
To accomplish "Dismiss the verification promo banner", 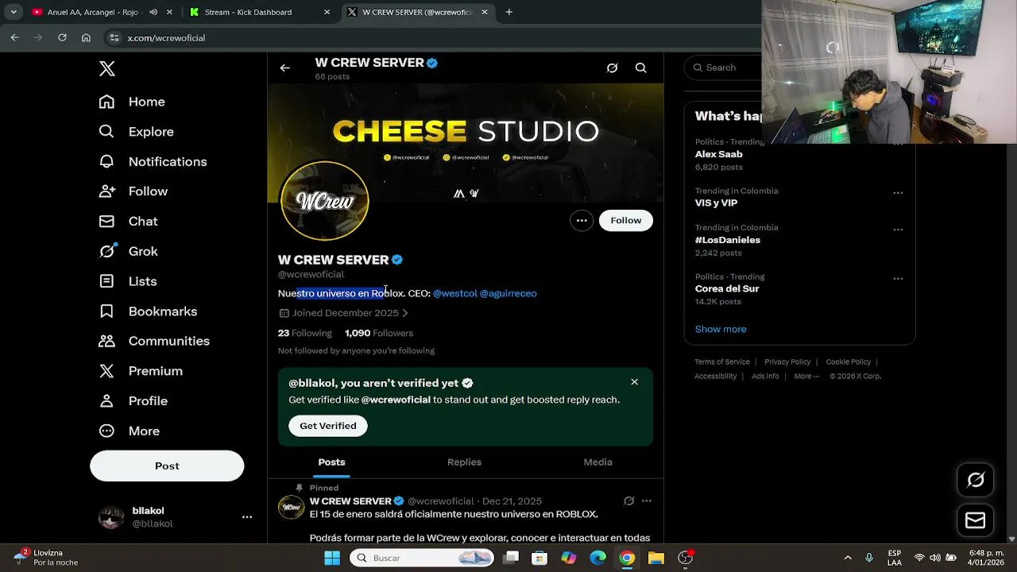I will tap(634, 382).
